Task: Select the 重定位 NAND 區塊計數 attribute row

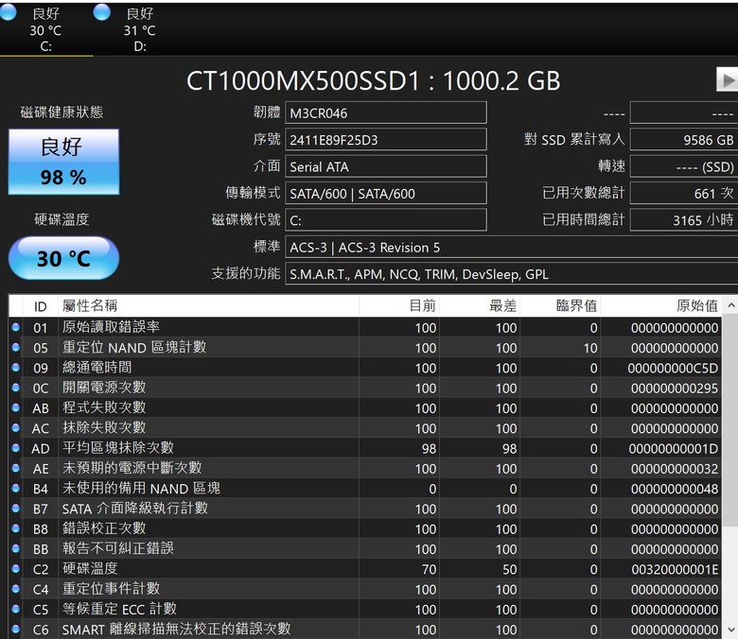Action: (x=365, y=348)
